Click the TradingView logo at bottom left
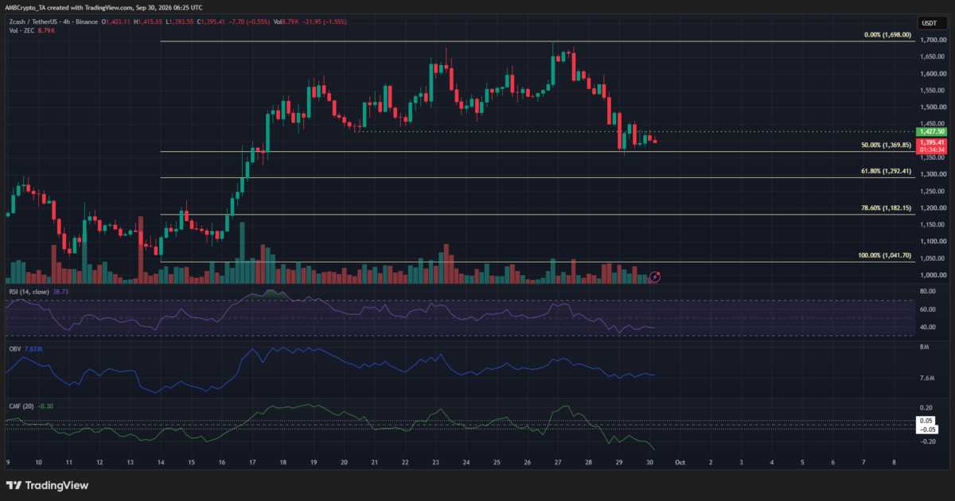 (x=48, y=485)
